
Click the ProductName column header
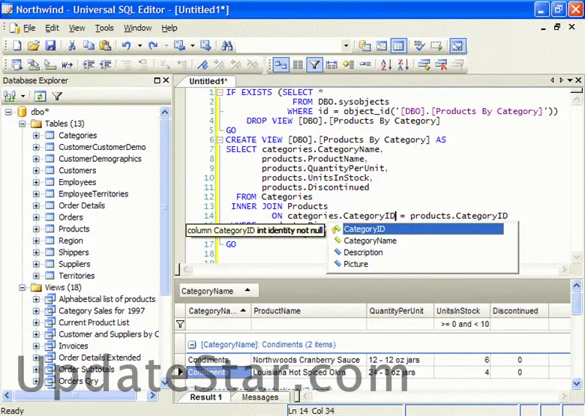tap(309, 311)
